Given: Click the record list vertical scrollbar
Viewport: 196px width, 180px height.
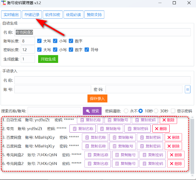Looking at the screenshot, I should click(192, 146).
